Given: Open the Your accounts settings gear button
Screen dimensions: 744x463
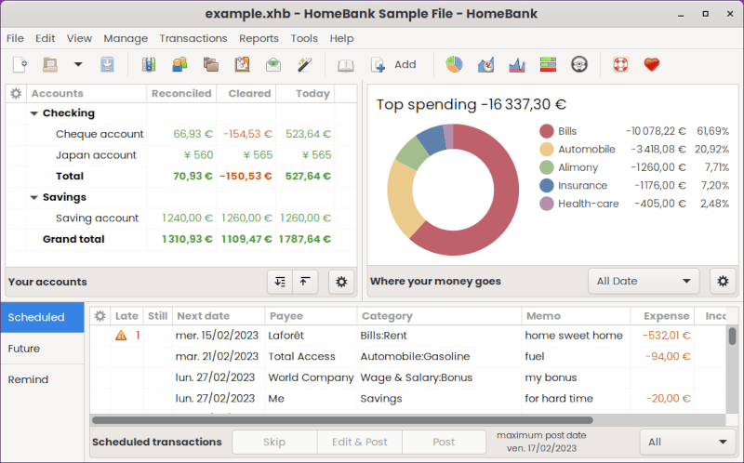Looking at the screenshot, I should click(x=341, y=282).
